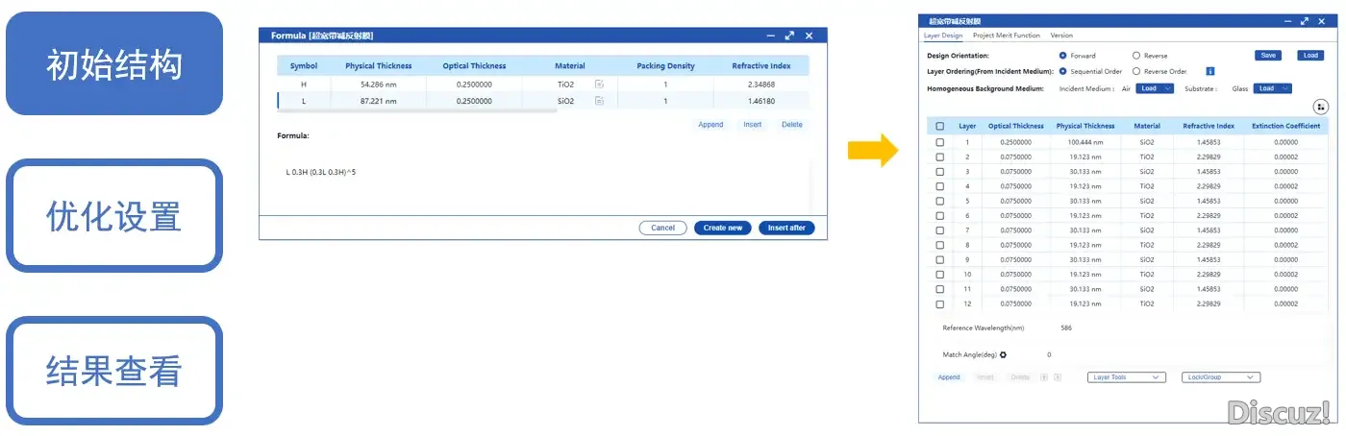Open material editor icon for TiO2 row
The image size is (1346, 436).
coord(599,85)
